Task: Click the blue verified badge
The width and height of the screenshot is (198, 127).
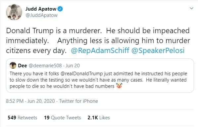Action: tap(60, 9)
